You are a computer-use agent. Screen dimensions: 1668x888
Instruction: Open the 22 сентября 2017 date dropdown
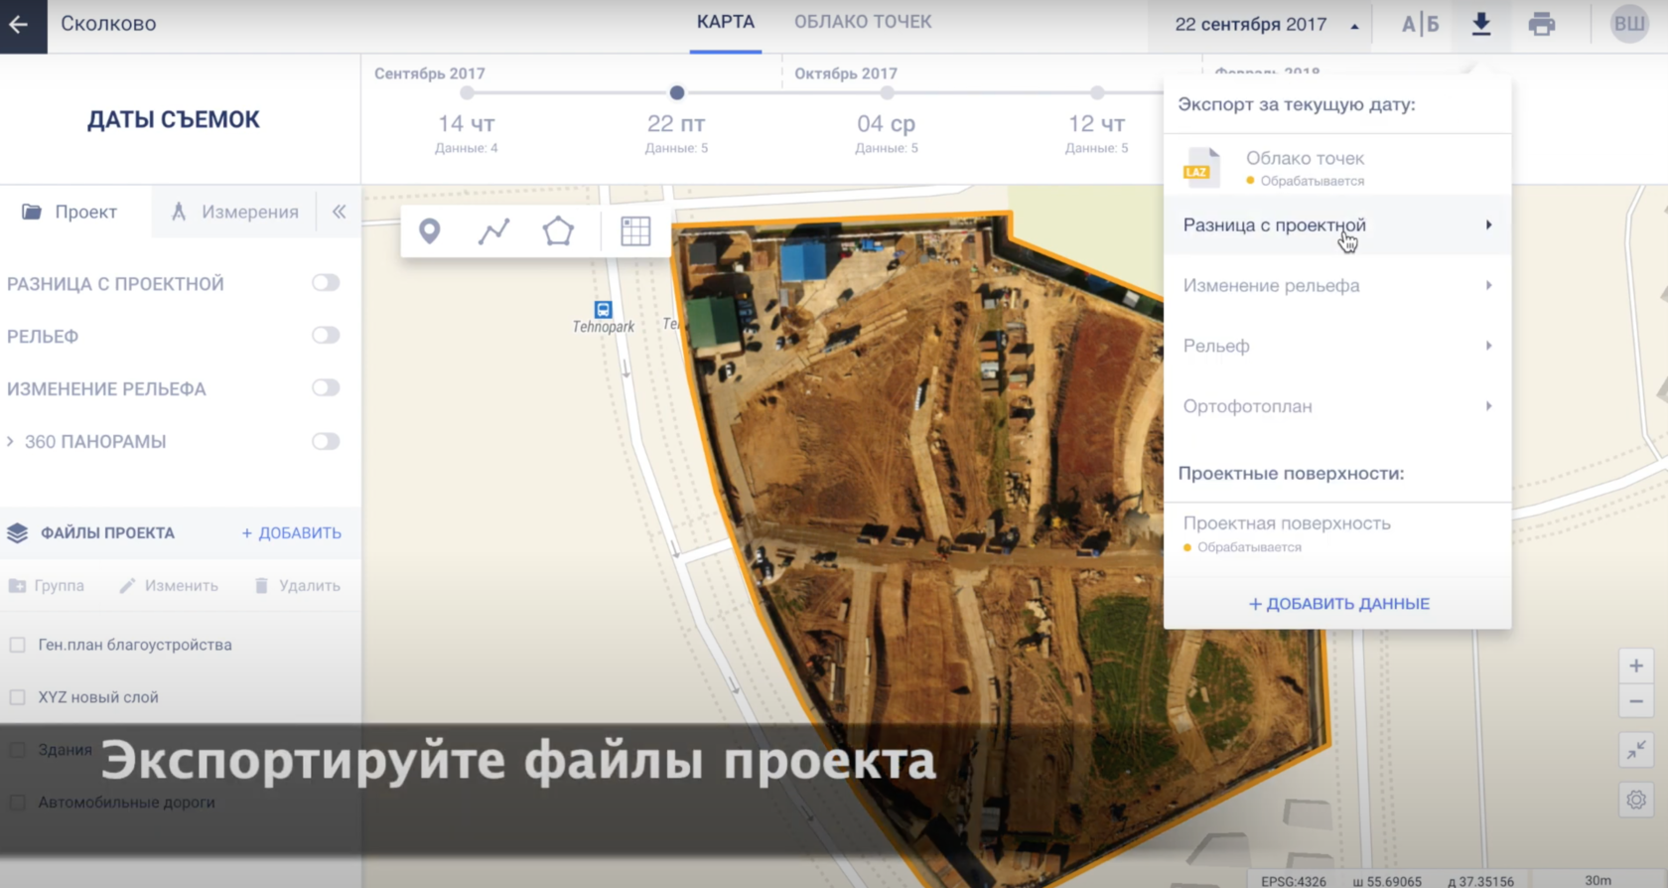tap(1266, 25)
